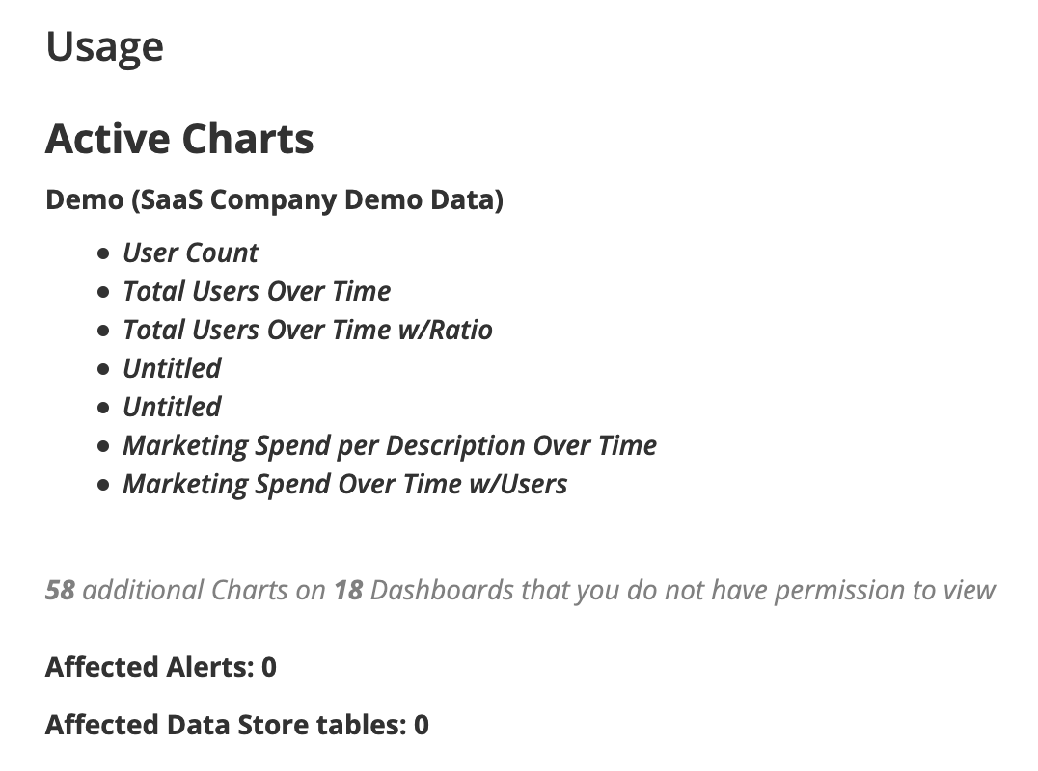Click the words additional Charts on

(x=204, y=590)
